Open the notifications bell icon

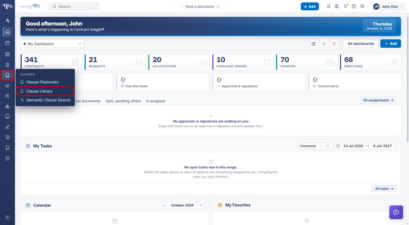tap(329, 6)
